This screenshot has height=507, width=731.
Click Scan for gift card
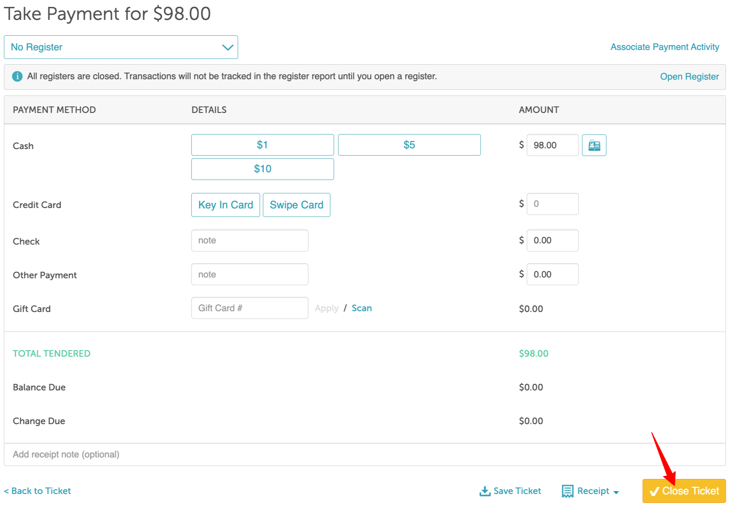(361, 308)
